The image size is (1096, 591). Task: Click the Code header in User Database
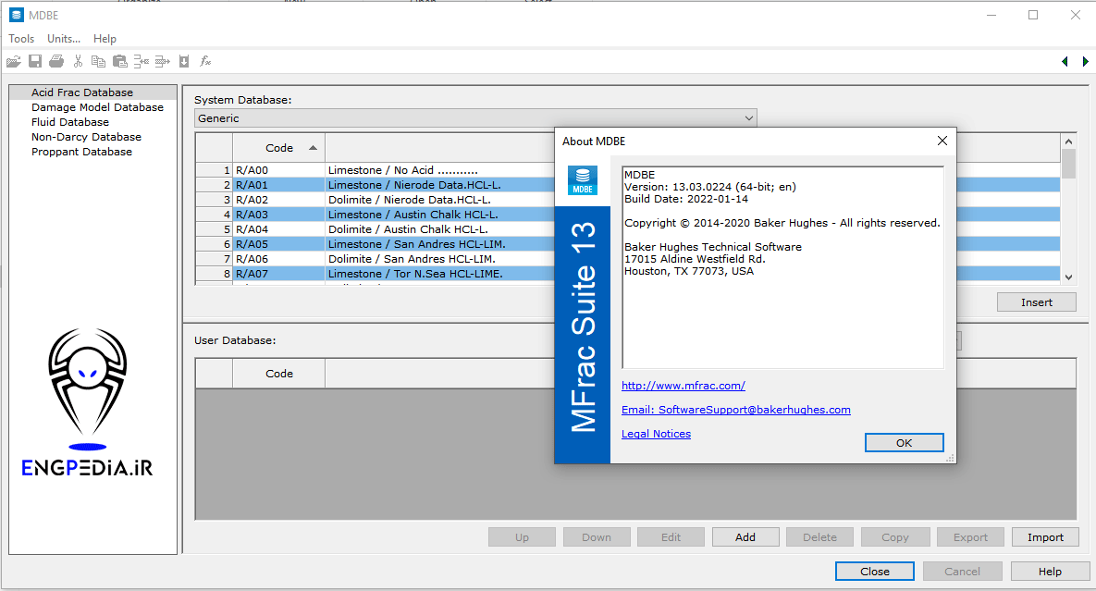[279, 374]
